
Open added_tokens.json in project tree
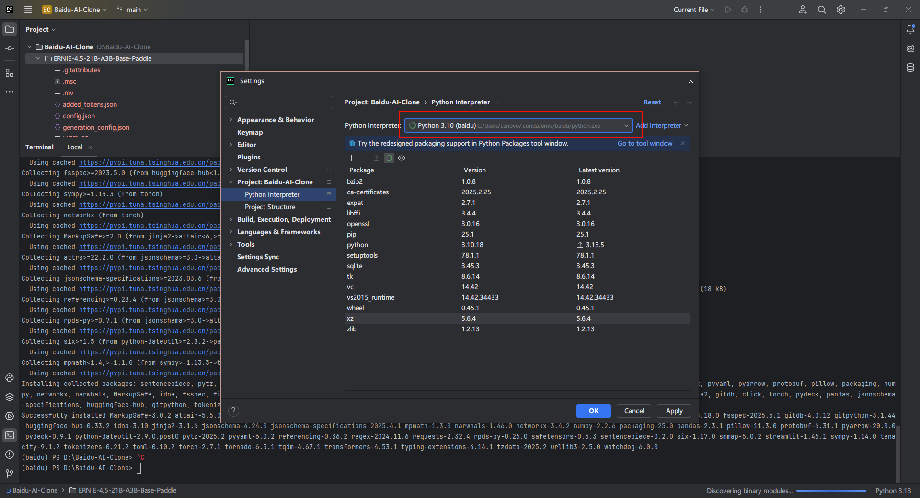click(90, 104)
